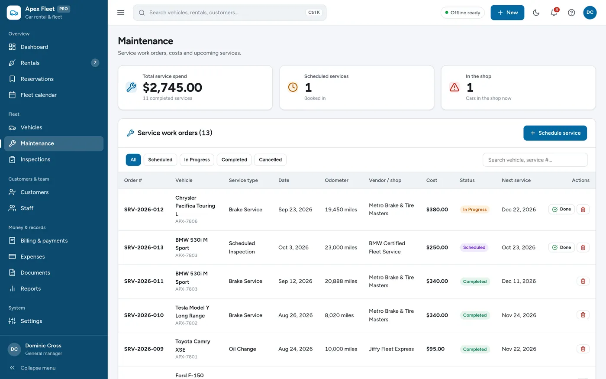
Task: Open Dominic Cross profile in sidebar
Action: pos(54,349)
